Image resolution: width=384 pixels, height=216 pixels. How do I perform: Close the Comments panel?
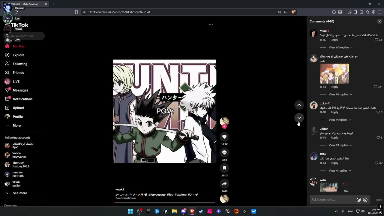tap(379, 21)
